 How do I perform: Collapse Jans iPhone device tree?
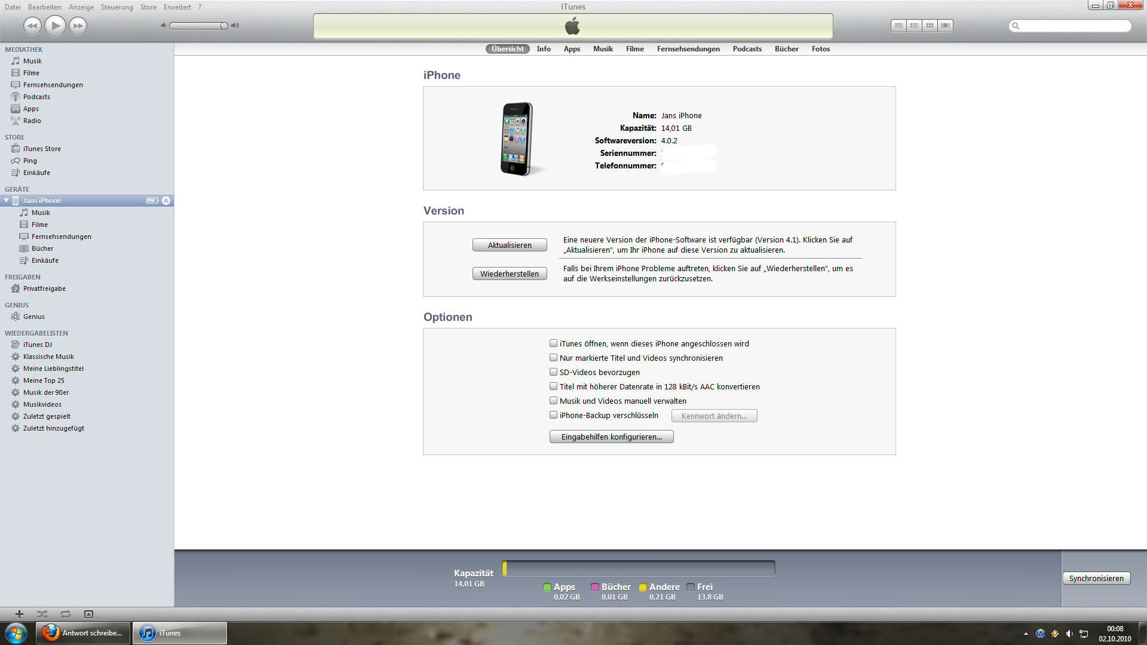[x=7, y=201]
